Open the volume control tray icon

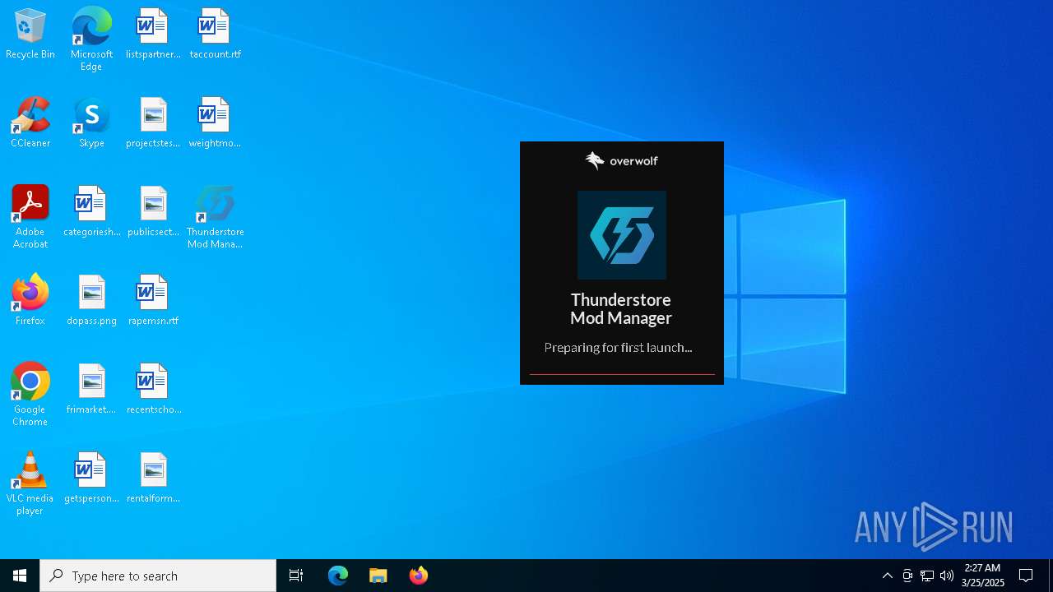(x=947, y=576)
